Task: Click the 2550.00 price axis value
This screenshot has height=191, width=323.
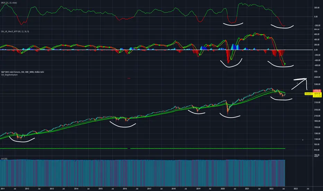Action: (317, 110)
